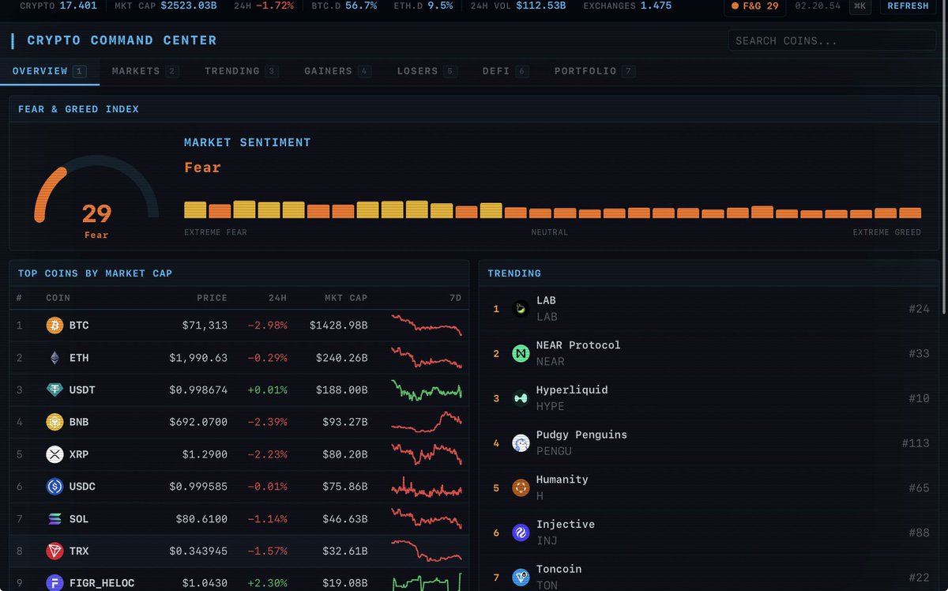The width and height of the screenshot is (948, 591).
Task: Click the Bitcoin BTC coin icon
Action: (x=55, y=325)
